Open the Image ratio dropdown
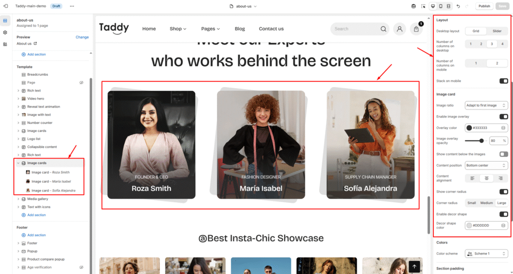 point(486,105)
